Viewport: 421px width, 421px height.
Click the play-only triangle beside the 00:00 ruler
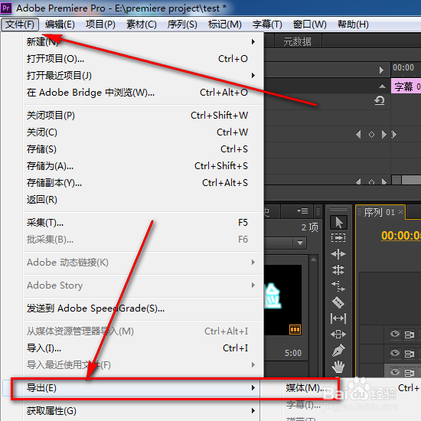(381, 70)
